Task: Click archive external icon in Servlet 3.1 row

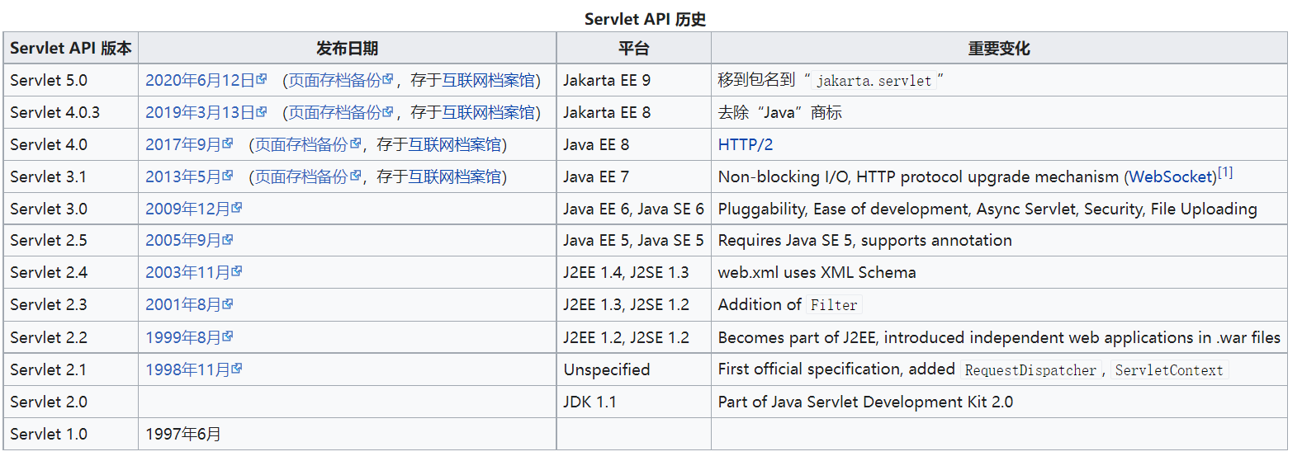Action: (x=355, y=176)
